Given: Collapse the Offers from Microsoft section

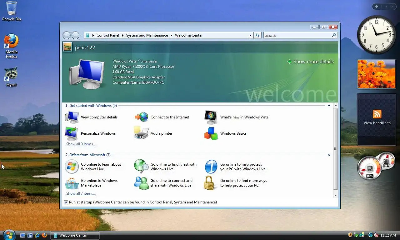Looking at the screenshot, I should click(x=329, y=155).
